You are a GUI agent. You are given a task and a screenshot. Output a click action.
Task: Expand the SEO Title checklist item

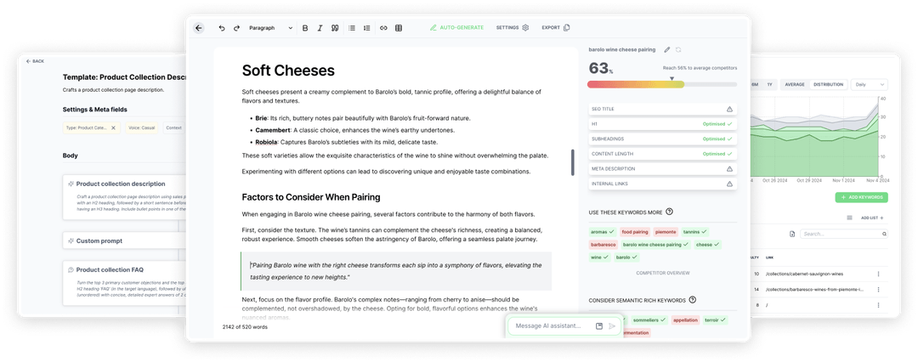pyautogui.click(x=661, y=110)
